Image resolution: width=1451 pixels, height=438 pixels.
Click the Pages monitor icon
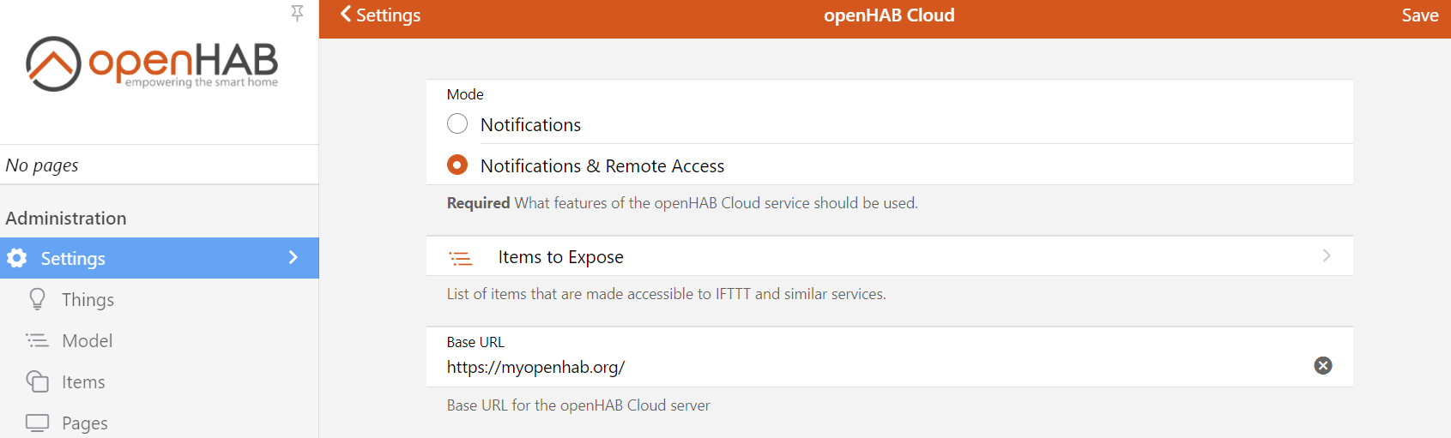pyautogui.click(x=37, y=423)
